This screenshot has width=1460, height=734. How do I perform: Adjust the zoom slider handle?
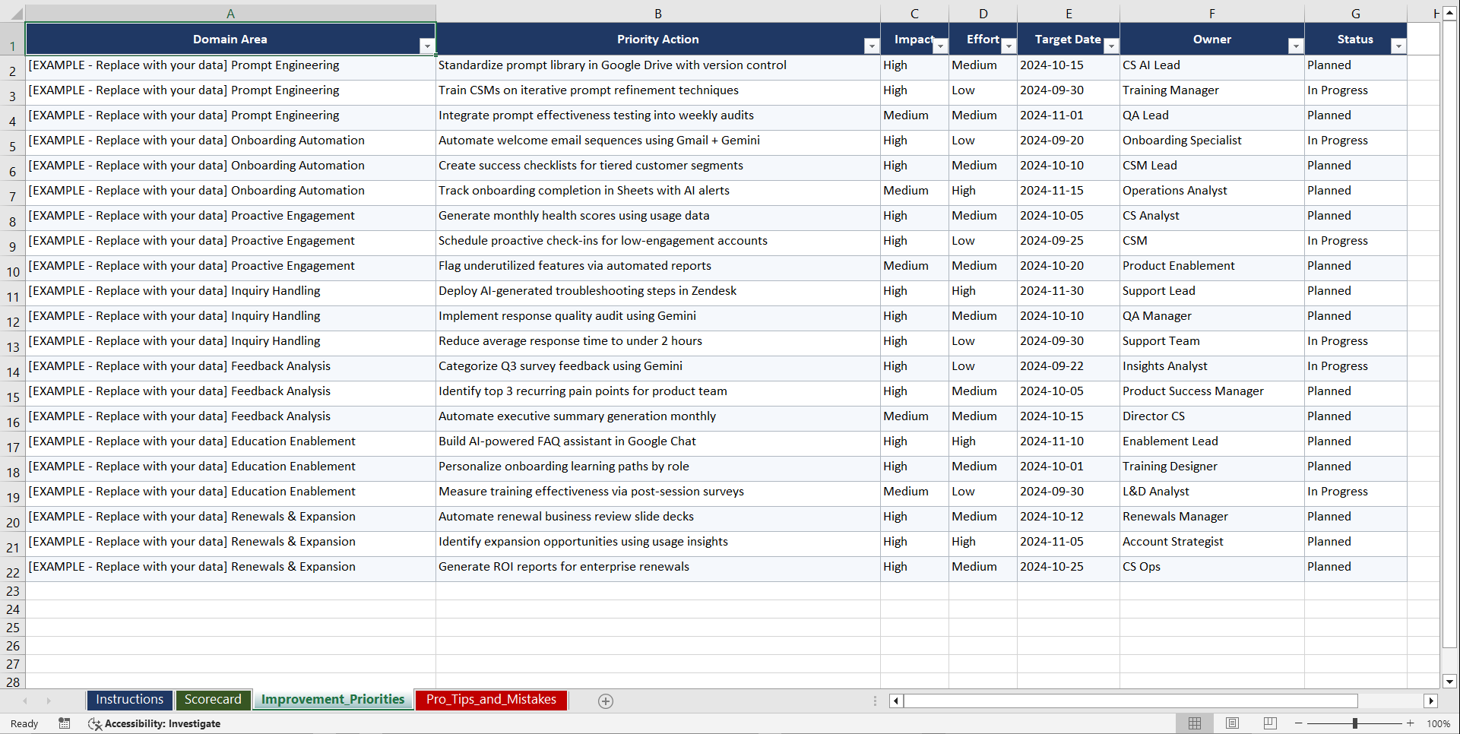coord(1355,723)
